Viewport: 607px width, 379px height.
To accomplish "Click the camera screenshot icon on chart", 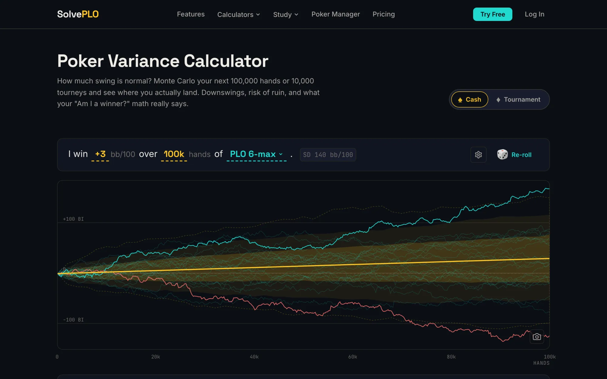I will click(x=537, y=337).
